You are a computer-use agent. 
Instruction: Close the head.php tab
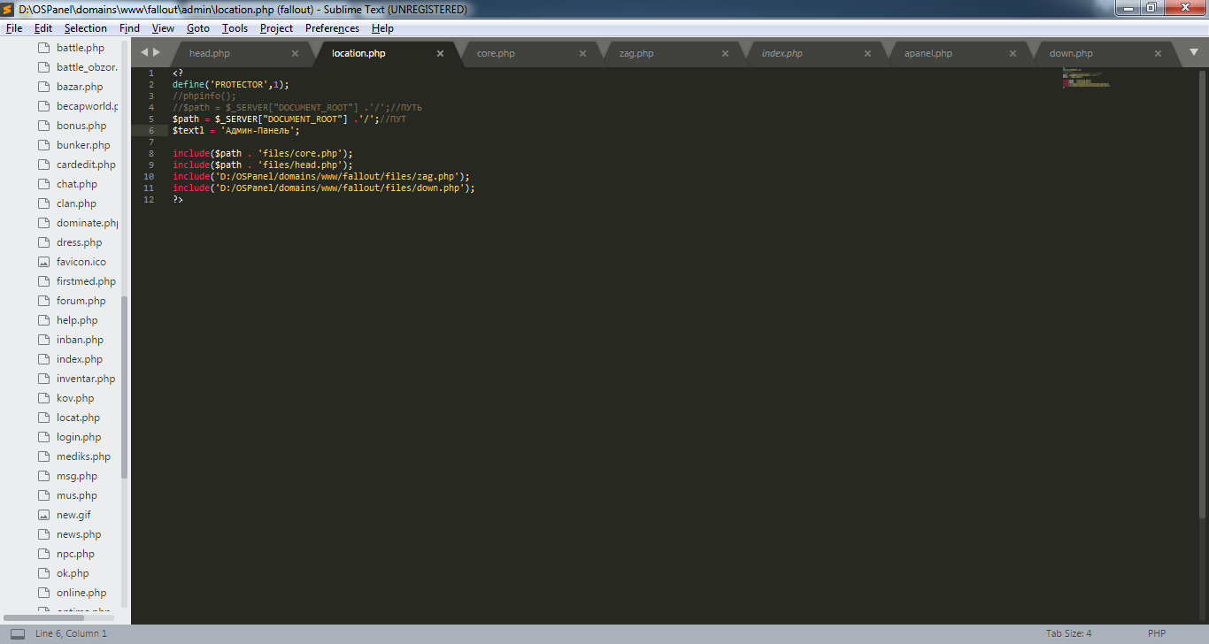[296, 53]
